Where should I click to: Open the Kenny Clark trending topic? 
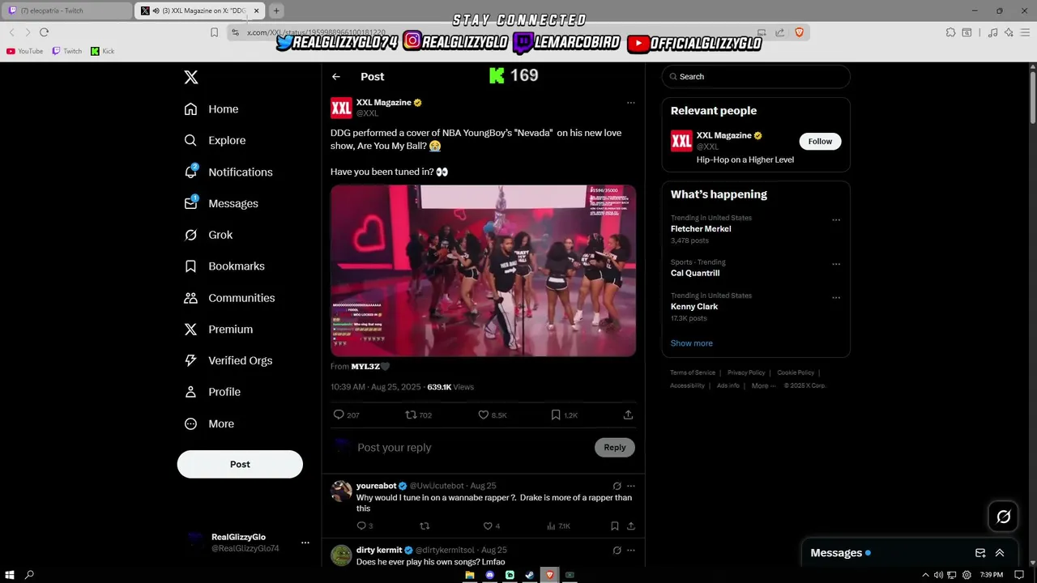coord(694,307)
